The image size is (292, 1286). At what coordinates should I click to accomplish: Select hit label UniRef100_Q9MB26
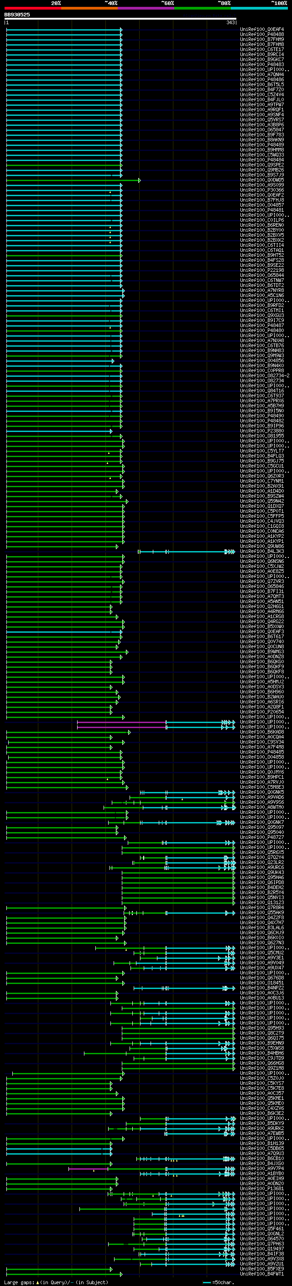[262, 170]
